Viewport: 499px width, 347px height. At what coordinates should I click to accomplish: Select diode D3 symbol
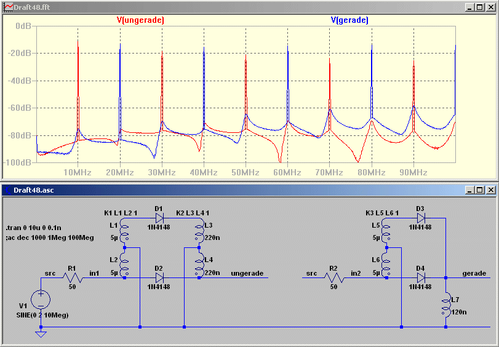pos(421,218)
